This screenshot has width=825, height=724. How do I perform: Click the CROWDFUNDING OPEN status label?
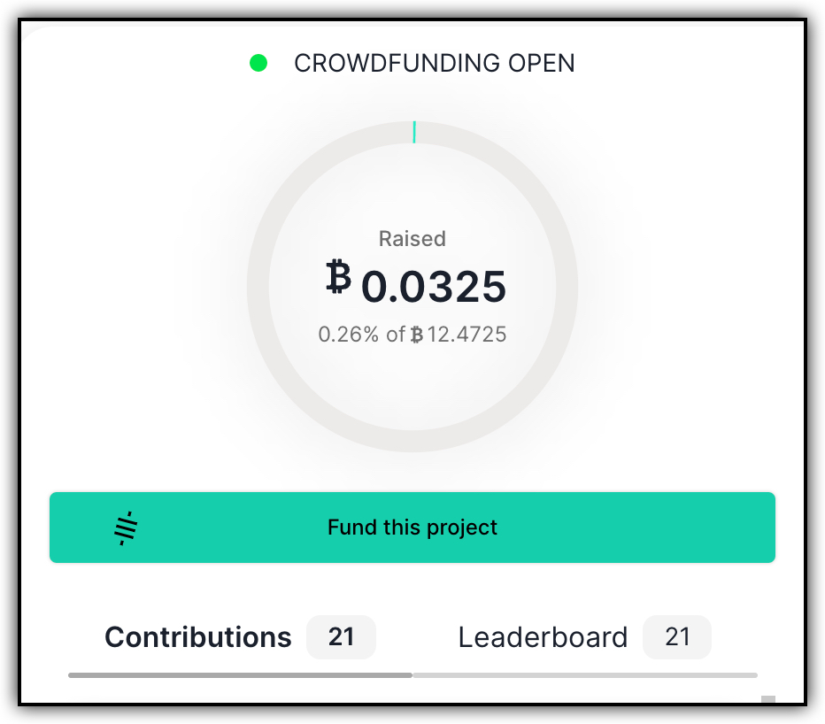434,63
